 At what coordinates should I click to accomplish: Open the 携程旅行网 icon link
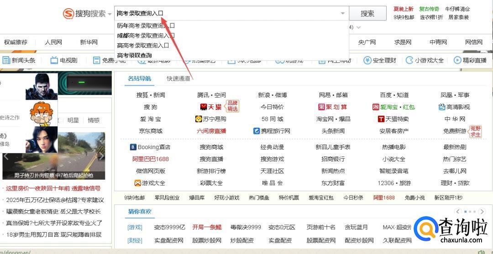[x=257, y=131]
